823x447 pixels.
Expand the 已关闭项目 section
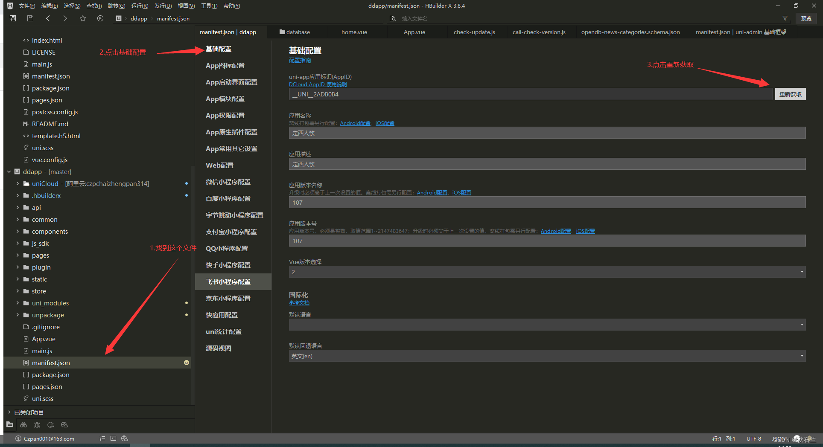click(x=9, y=412)
